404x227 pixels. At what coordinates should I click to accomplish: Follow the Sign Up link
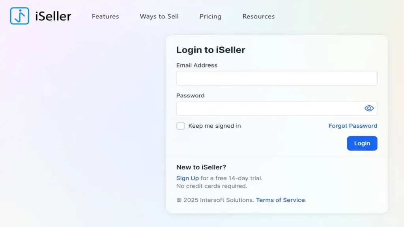[187, 178]
